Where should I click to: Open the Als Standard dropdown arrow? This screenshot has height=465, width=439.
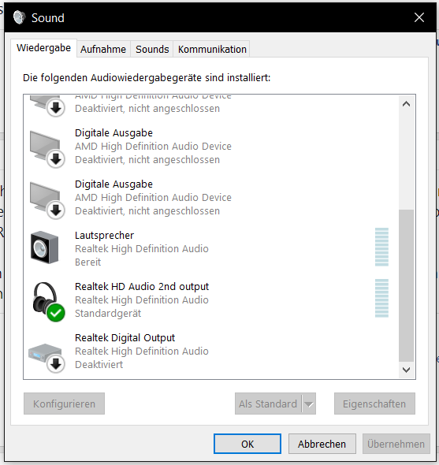click(x=309, y=404)
